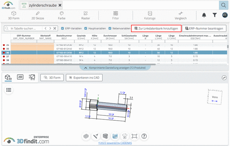
Task: Open 3D Form search mode
Action: coord(13,15)
